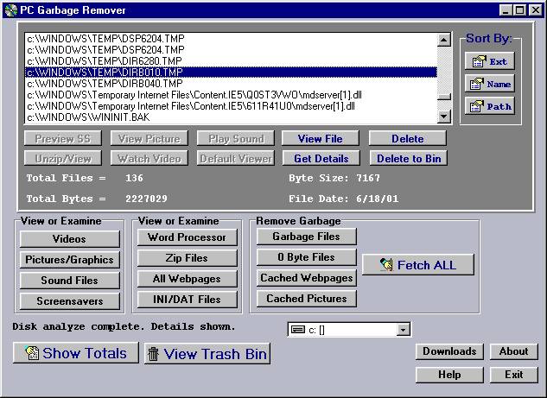Examine Word Processor files
Screen dimensions: 547x398
click(187, 237)
